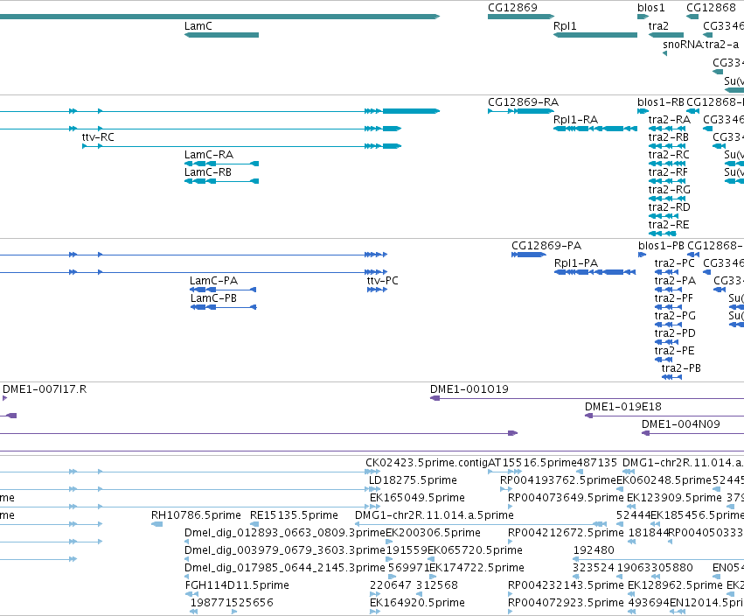
Task: Click the LamC-PA protein label
Action: [214, 281]
